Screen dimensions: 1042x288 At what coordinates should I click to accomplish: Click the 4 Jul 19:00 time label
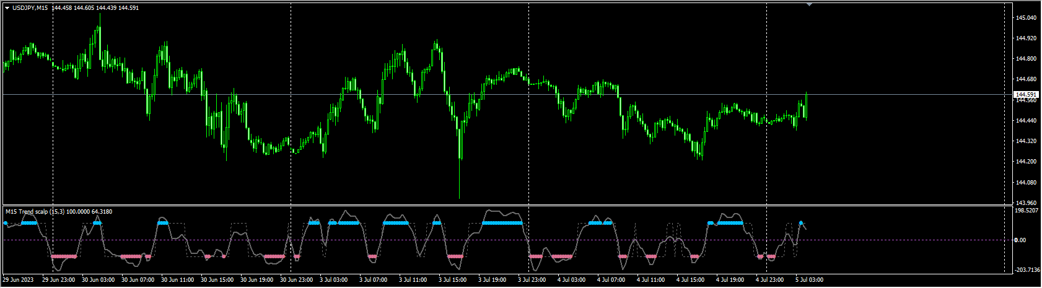pyautogui.click(x=731, y=280)
